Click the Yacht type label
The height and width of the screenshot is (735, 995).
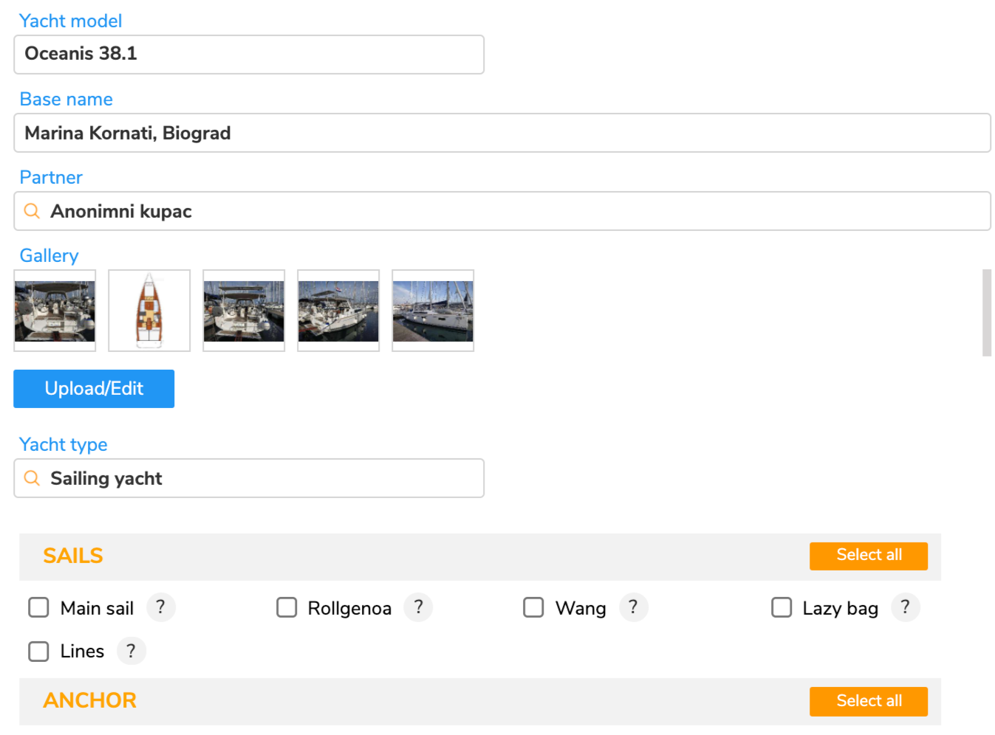pos(64,444)
